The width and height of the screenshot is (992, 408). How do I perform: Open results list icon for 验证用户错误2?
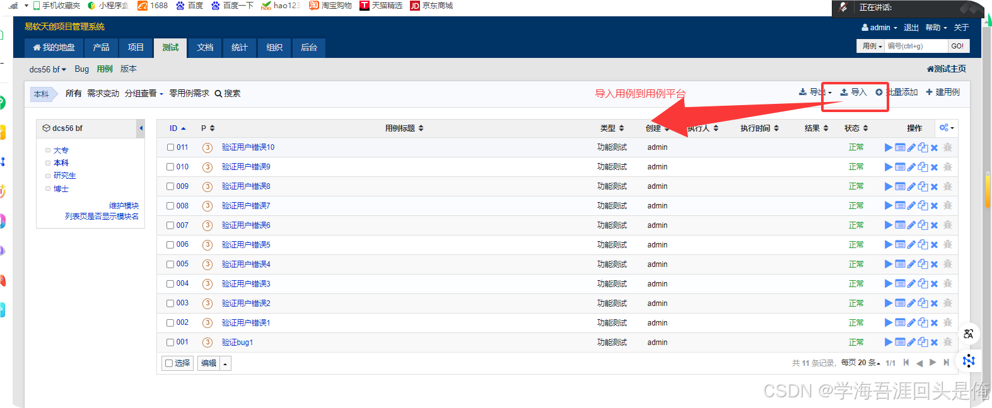click(900, 303)
